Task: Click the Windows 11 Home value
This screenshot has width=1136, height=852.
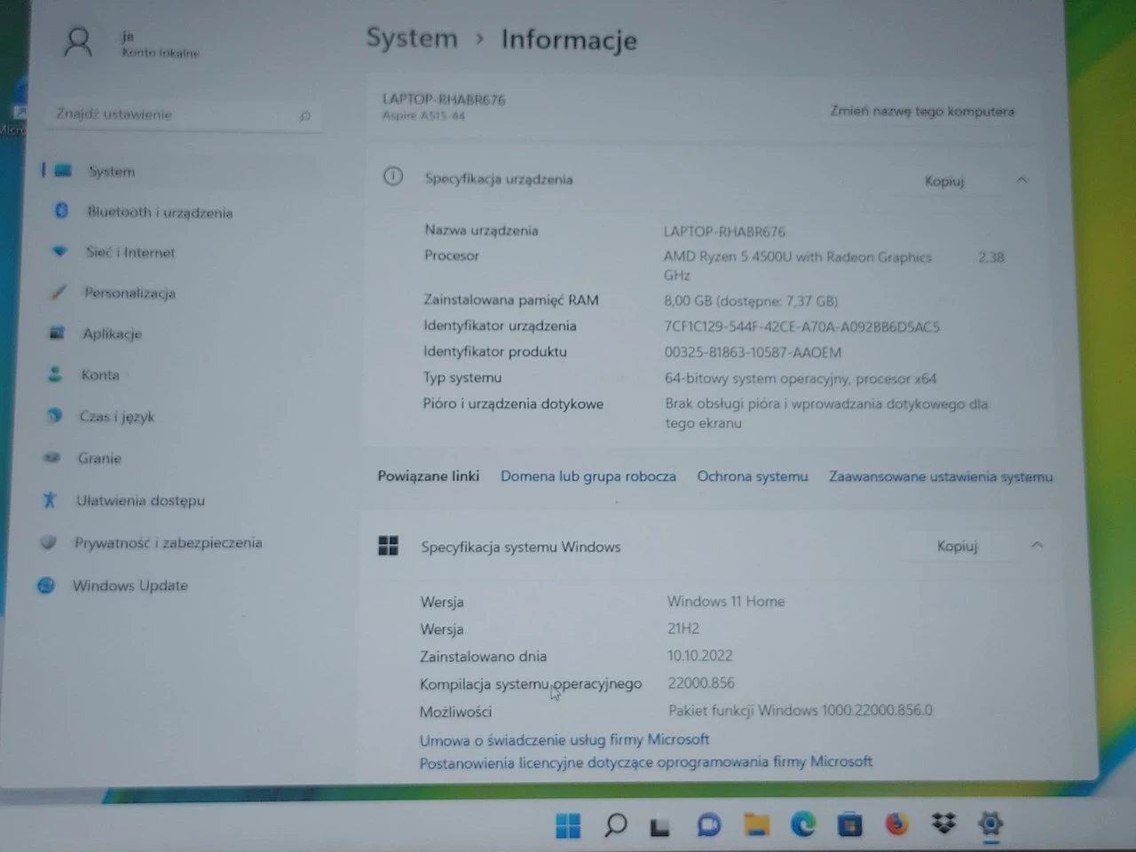Action: [726, 601]
